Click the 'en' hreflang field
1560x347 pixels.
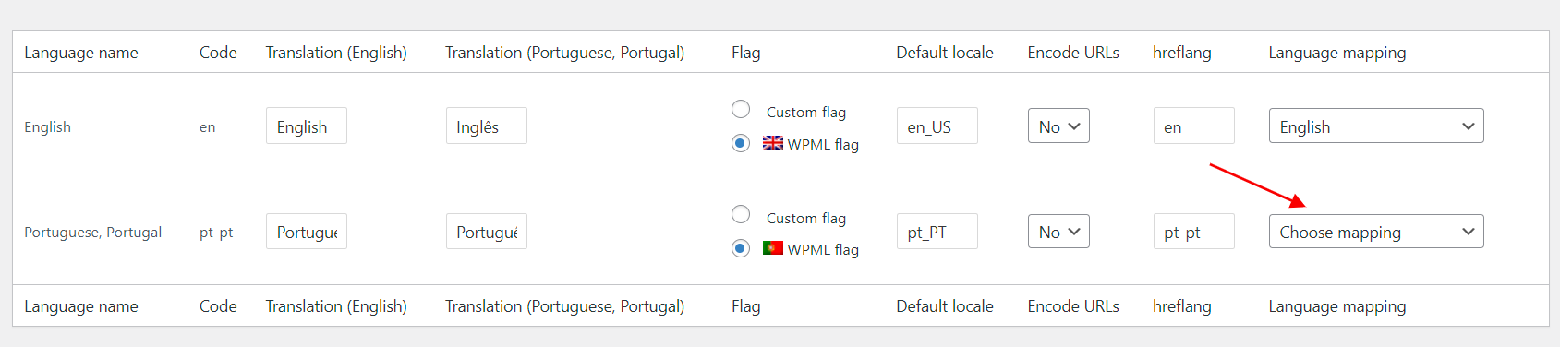tap(1193, 126)
